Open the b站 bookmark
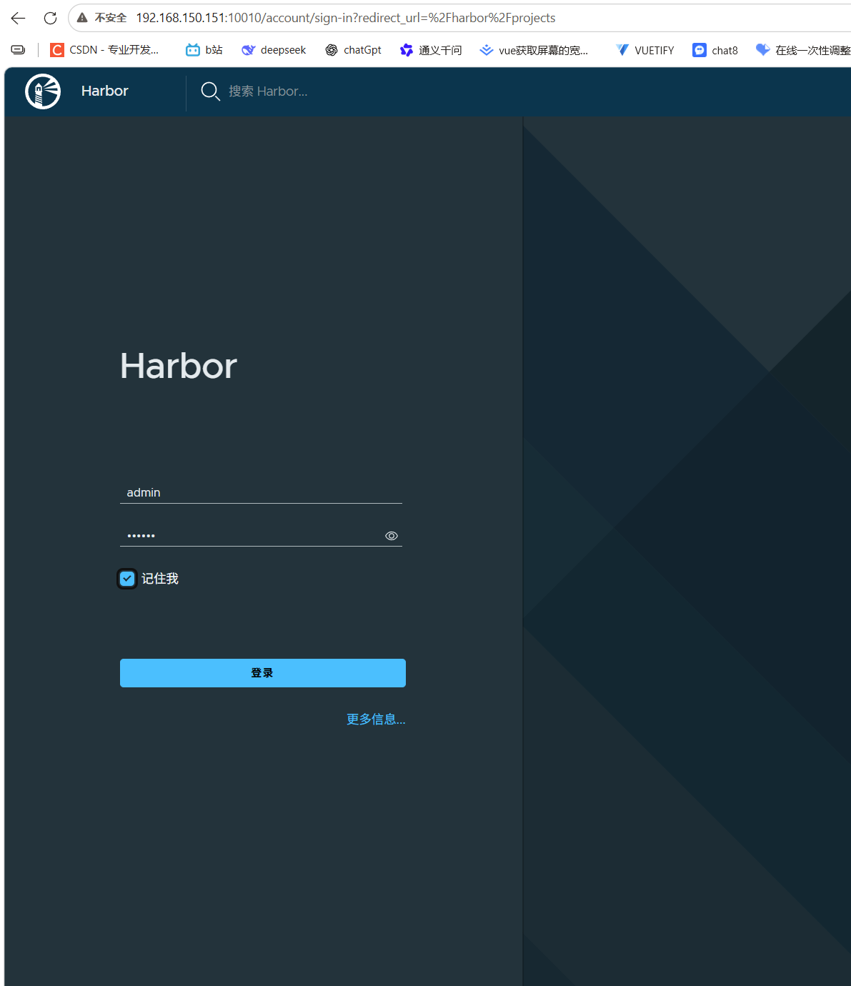The height and width of the screenshot is (986, 851). click(204, 50)
